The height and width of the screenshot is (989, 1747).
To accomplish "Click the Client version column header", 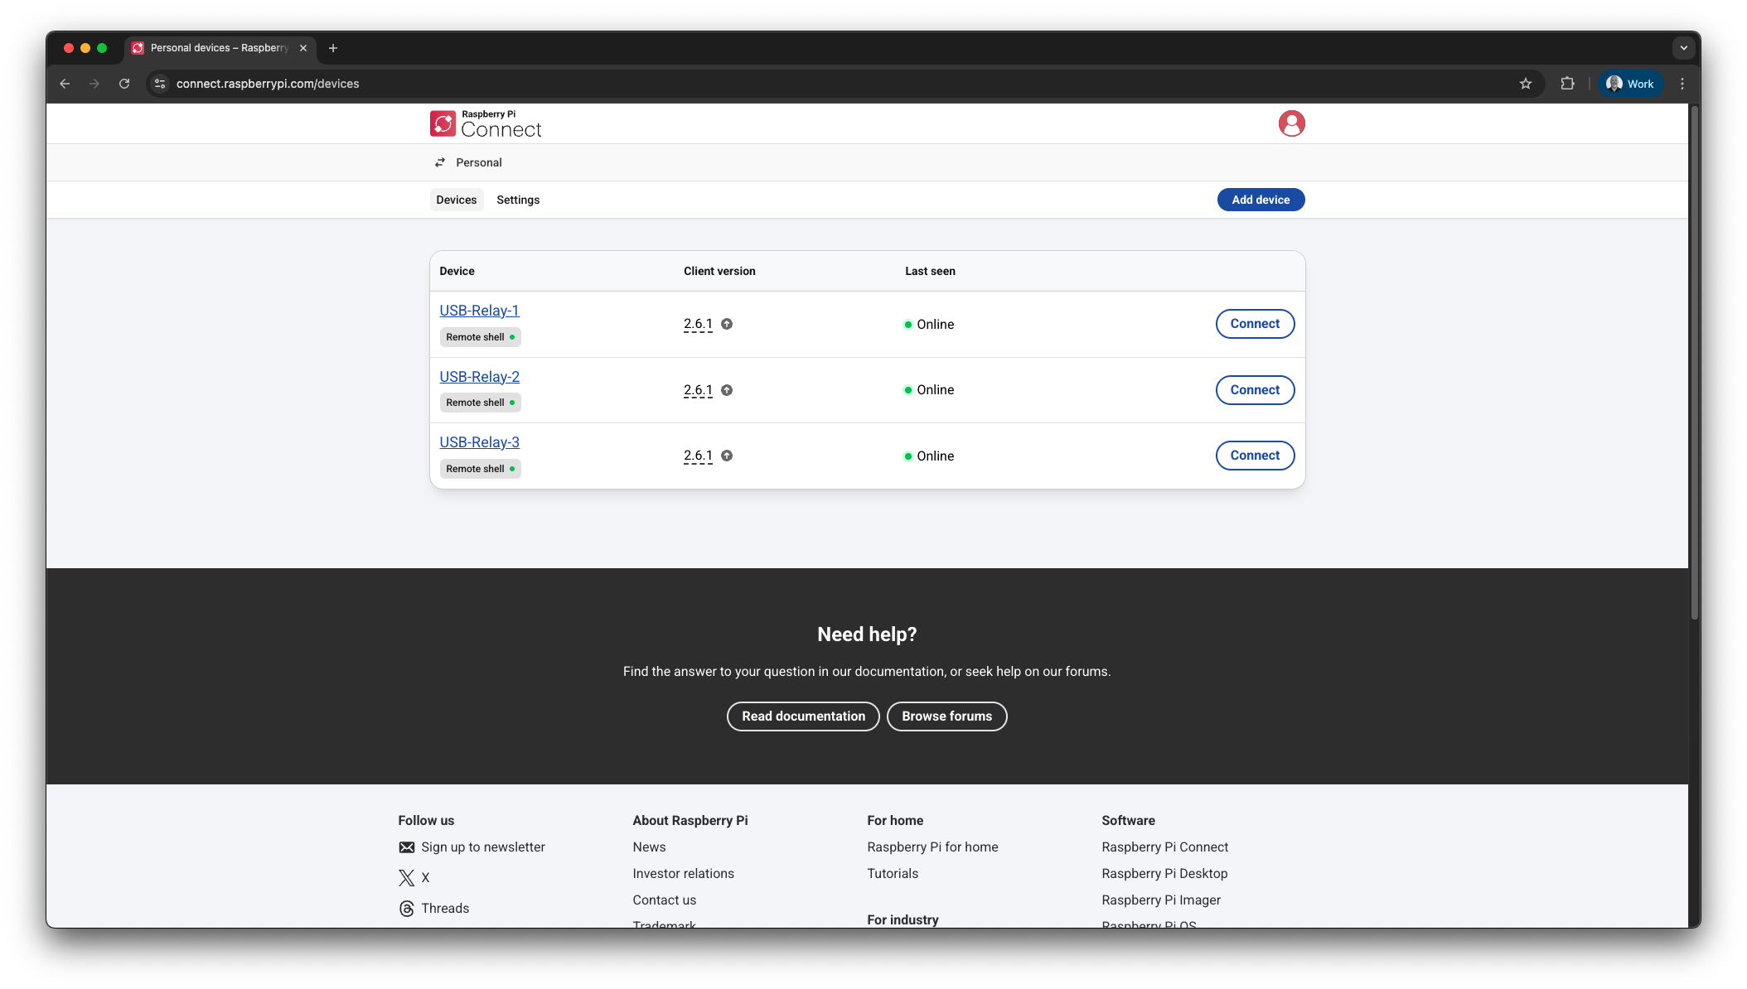I will tap(719, 271).
